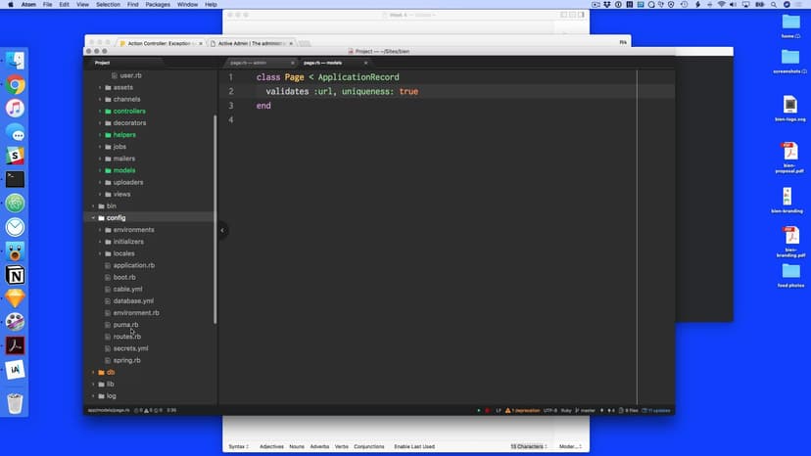Open the Terminal icon in the dock
This screenshot has height=456, width=811.
(16, 179)
